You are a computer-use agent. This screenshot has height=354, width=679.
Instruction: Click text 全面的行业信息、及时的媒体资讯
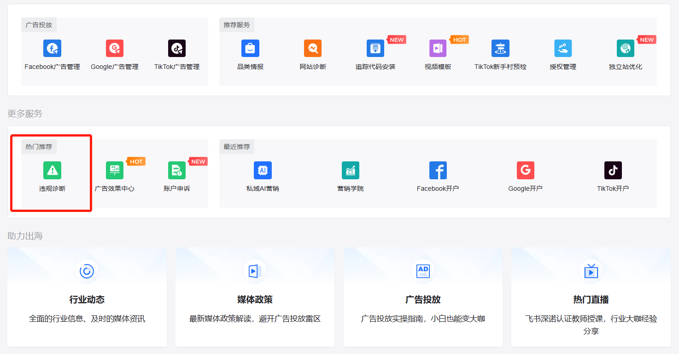point(87,319)
